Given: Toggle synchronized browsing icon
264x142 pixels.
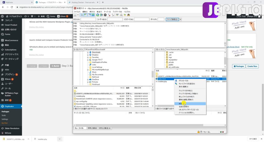Looking at the screenshot, I should click(x=125, y=15).
